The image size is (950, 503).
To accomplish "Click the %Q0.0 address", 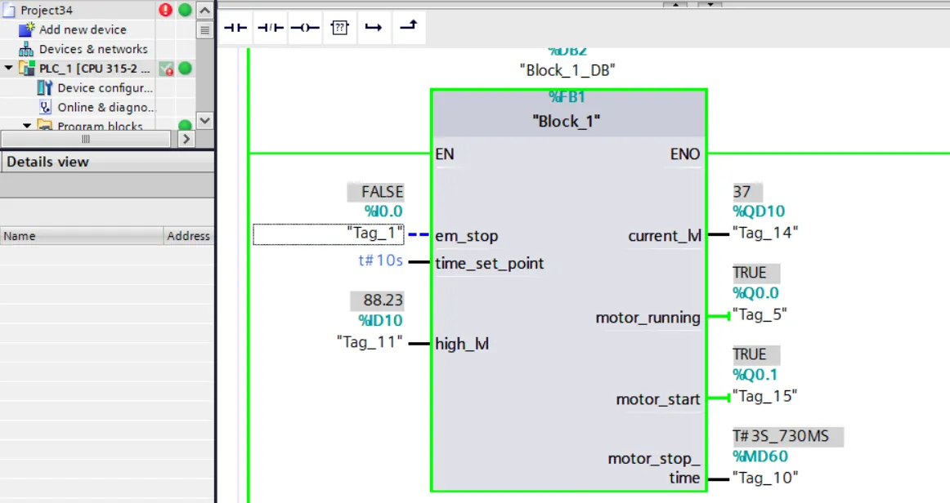I will point(755,293).
